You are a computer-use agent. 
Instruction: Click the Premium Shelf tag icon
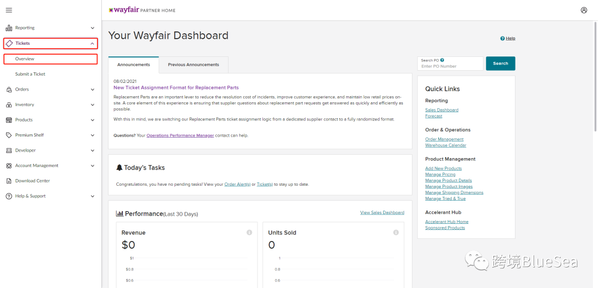coord(9,135)
